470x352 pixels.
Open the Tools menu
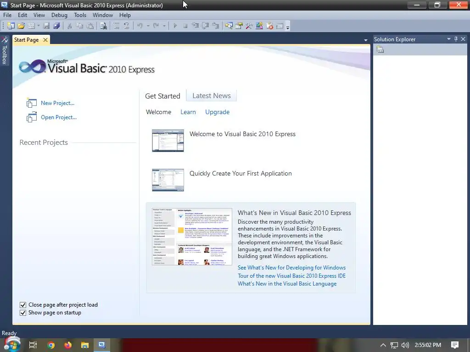80,15
